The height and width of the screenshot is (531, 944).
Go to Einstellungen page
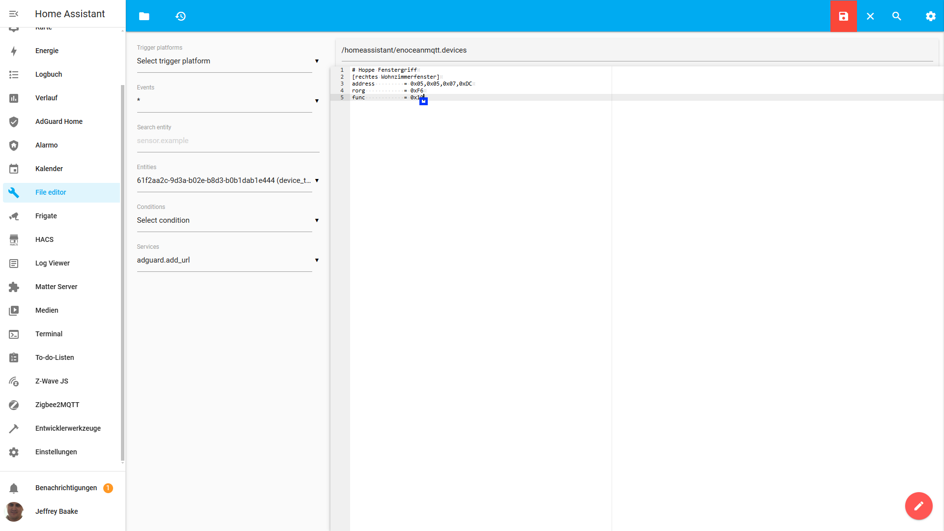(x=61, y=452)
